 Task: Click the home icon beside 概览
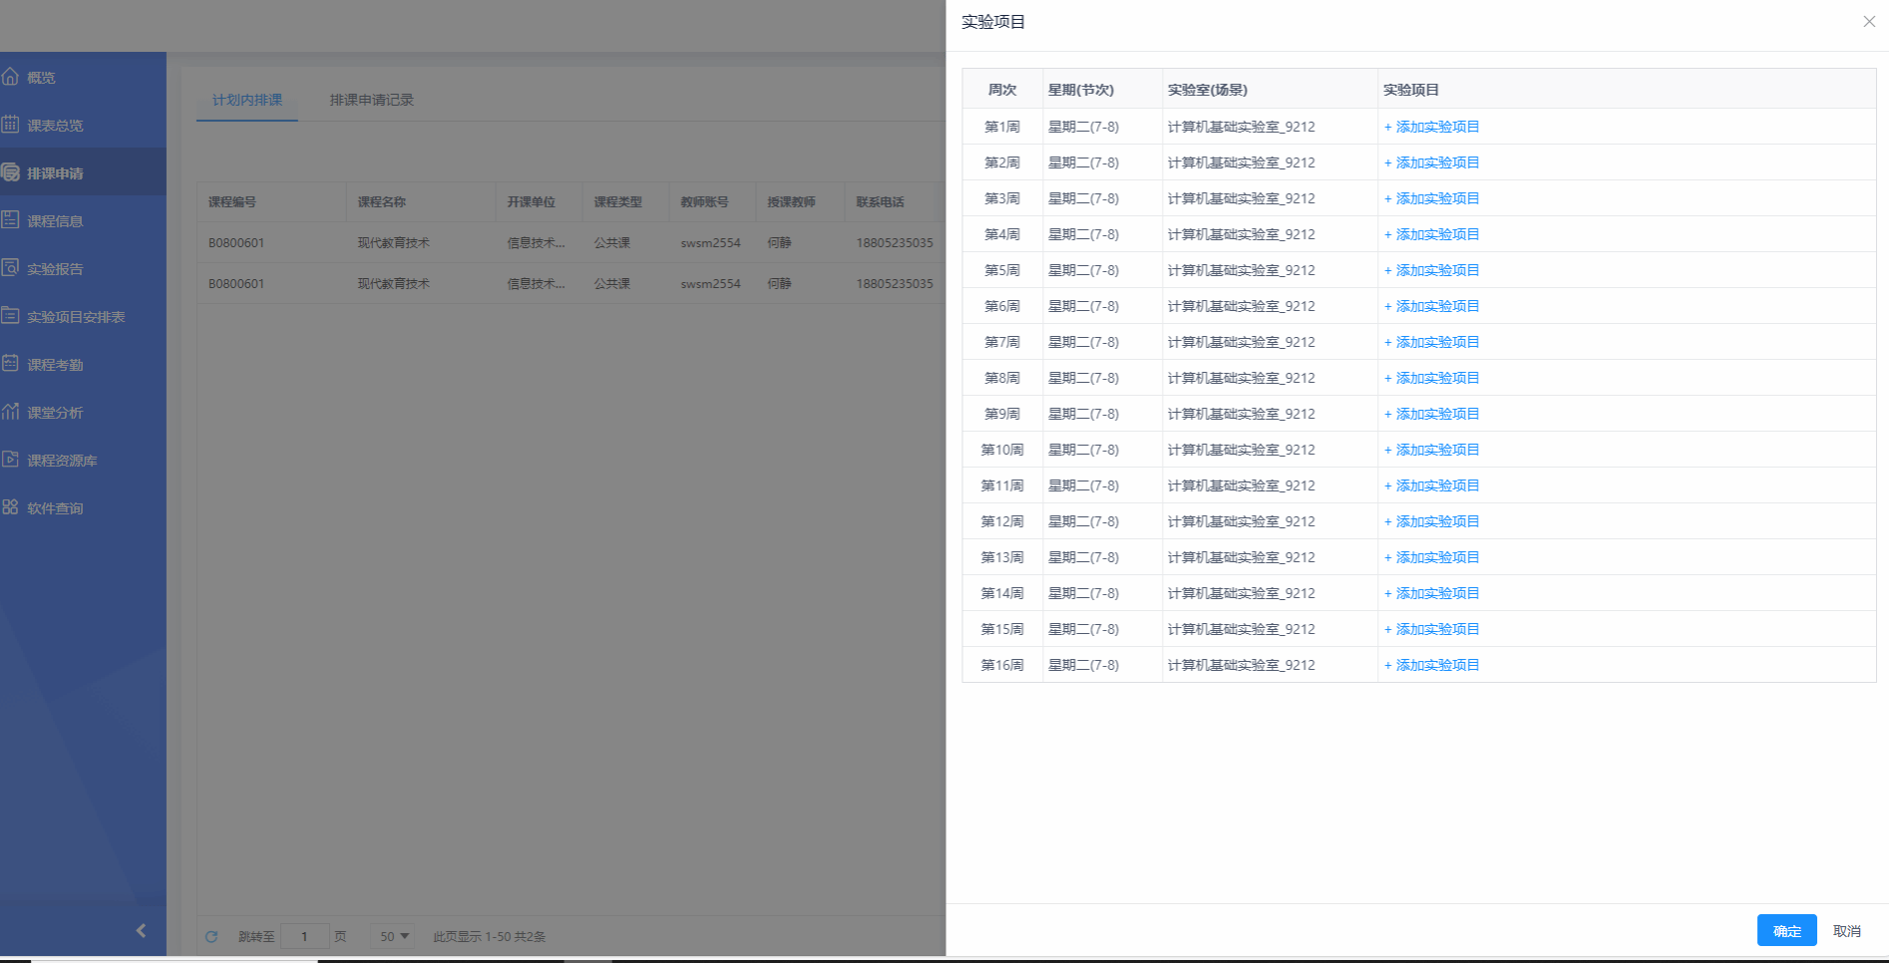pyautogui.click(x=11, y=77)
